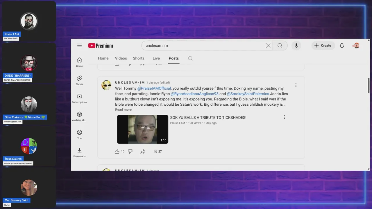Select the Mrs. Smokey Saint participant tile
The image size is (372, 209).
tap(29, 188)
